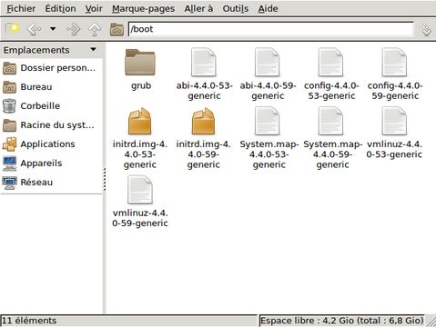Select the abi-4.4.0-53-generic file icon
436x327 pixels.
click(x=204, y=63)
